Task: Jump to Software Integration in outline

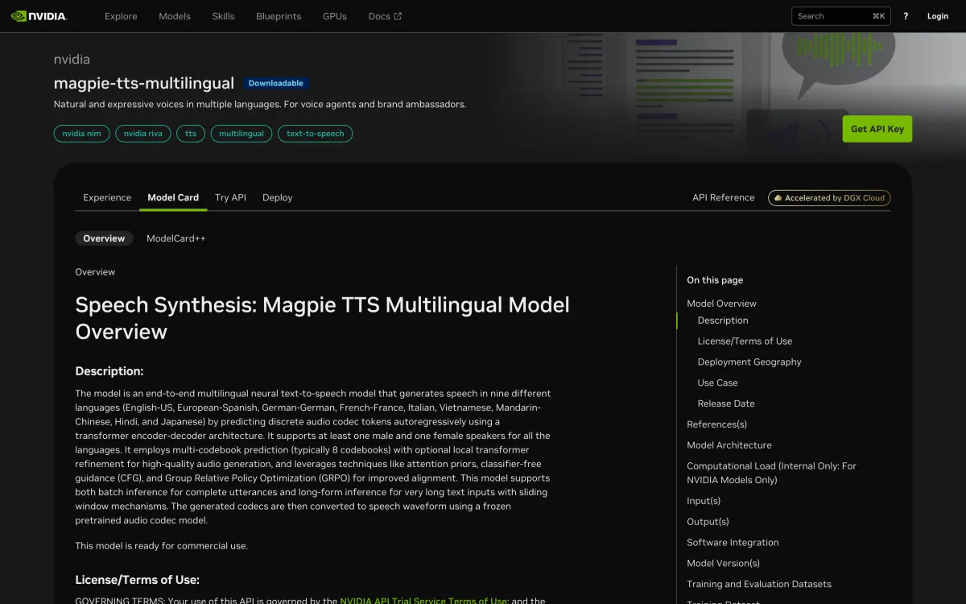Action: coord(733,543)
